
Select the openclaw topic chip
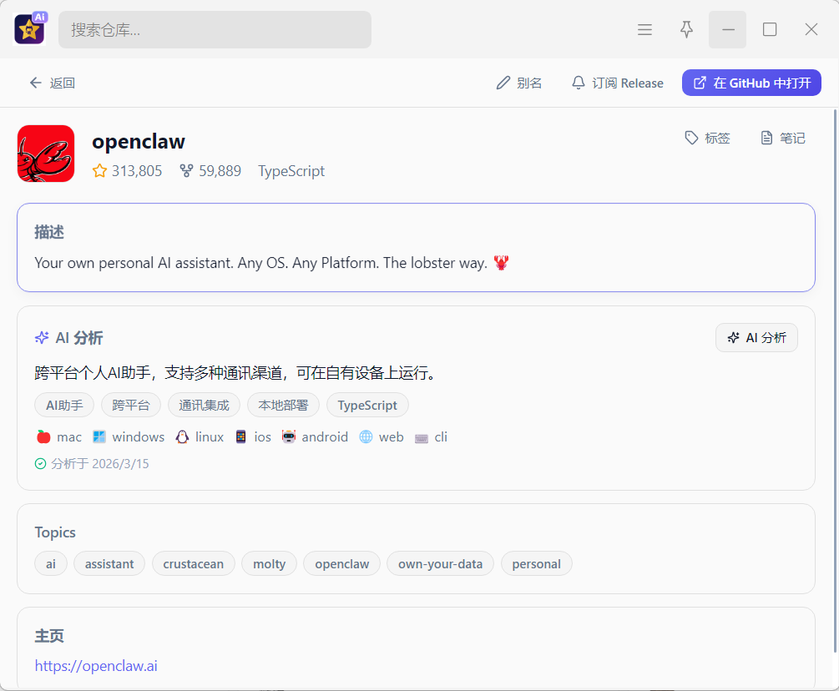342,563
